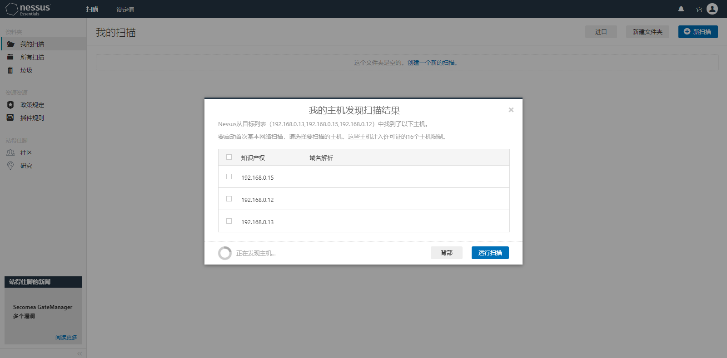Toggle the select-all hosts checkbox
This screenshot has height=358, width=727.
(x=229, y=157)
